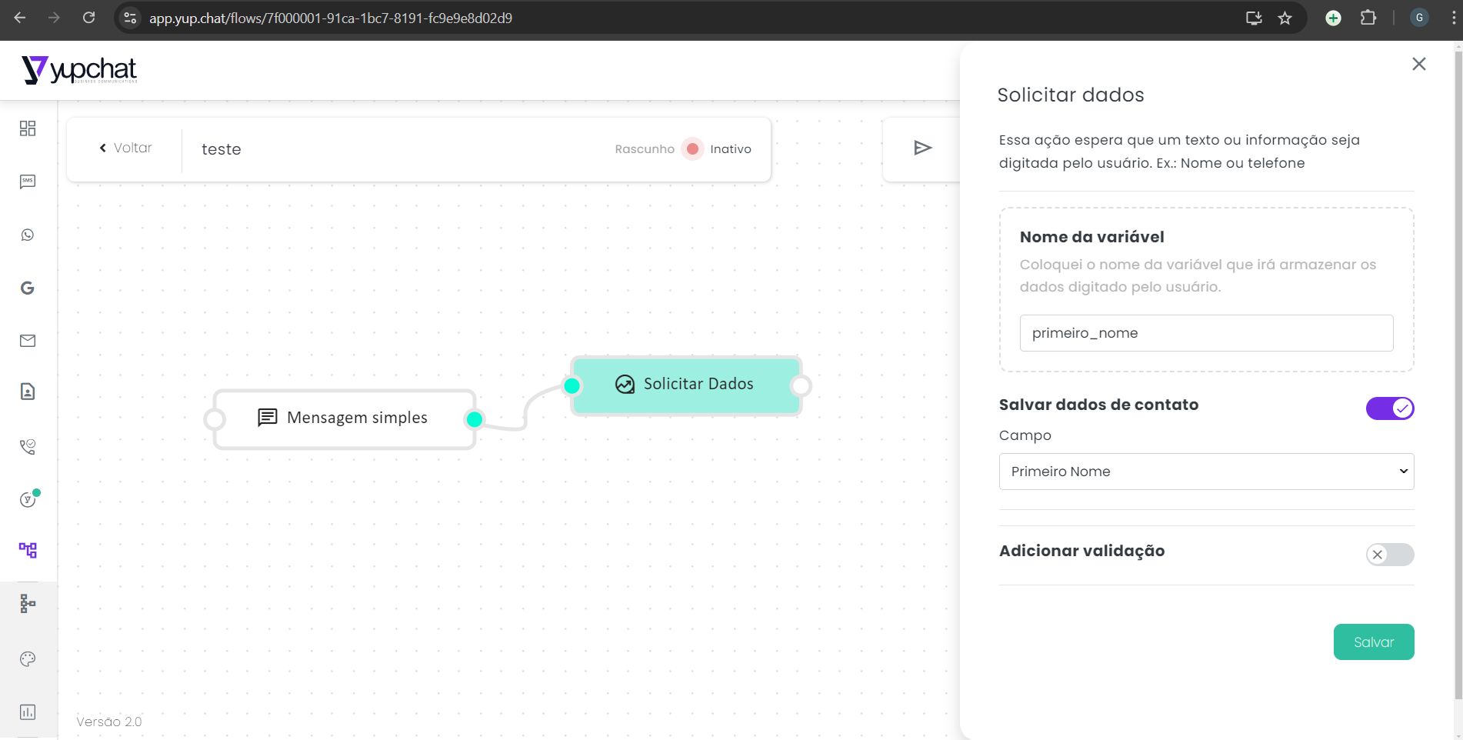Open the purple flows icon in sidebar
Screen dimensions: 1463x740
(28, 550)
